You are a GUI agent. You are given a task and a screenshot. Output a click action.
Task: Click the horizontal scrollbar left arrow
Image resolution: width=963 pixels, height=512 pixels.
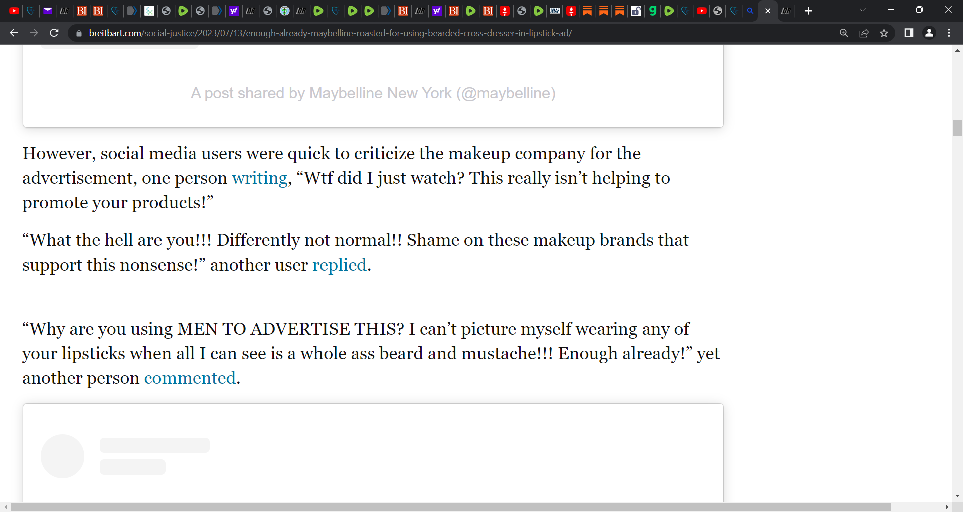pyautogui.click(x=5, y=507)
